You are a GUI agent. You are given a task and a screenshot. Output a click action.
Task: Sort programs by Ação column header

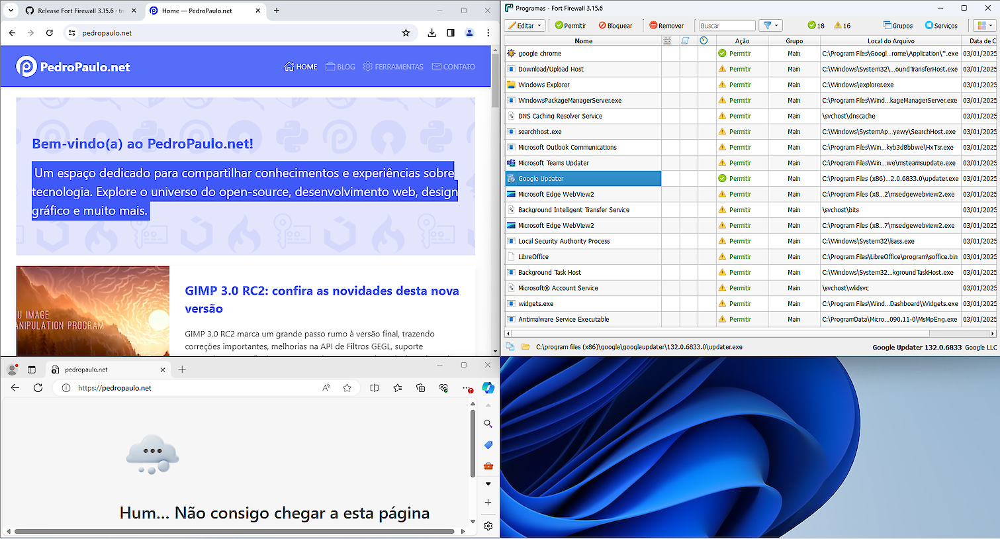pyautogui.click(x=742, y=41)
